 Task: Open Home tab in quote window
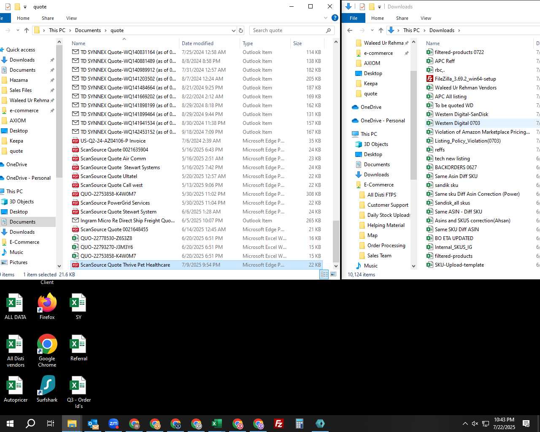tap(23, 18)
